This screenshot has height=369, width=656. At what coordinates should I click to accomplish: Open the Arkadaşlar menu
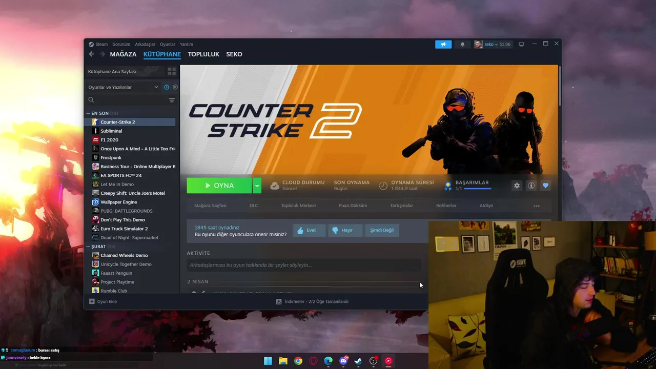click(x=145, y=45)
